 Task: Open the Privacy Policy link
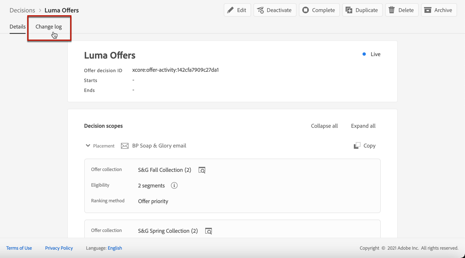(59, 248)
